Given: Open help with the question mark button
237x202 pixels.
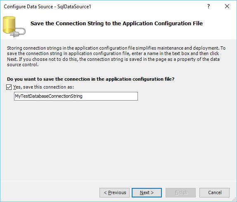Looking at the screenshot, I should click(209, 6).
